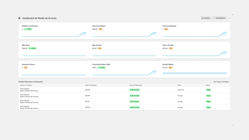This screenshot has width=249, height=140.
Task: Click the Árvores Plantadas table column header
Action: click(x=136, y=85)
